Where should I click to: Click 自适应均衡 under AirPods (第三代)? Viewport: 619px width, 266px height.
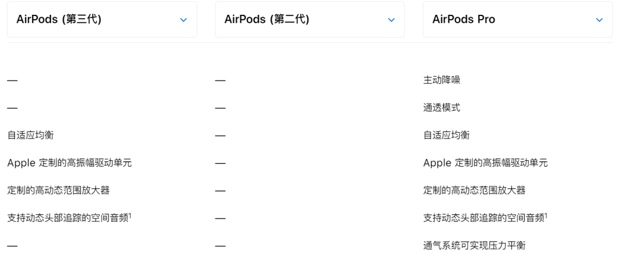[x=30, y=136]
